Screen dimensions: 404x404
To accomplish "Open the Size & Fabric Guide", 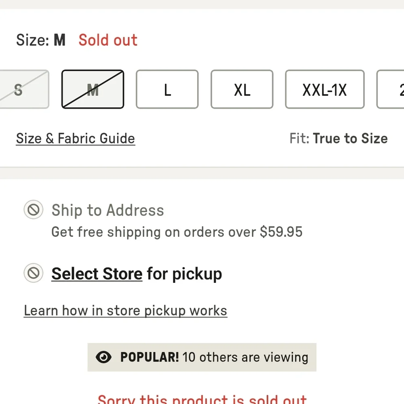I will click(x=76, y=138).
